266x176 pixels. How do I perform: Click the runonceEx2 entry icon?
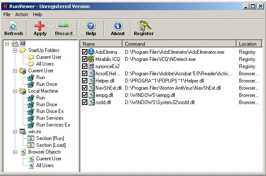point(91,66)
